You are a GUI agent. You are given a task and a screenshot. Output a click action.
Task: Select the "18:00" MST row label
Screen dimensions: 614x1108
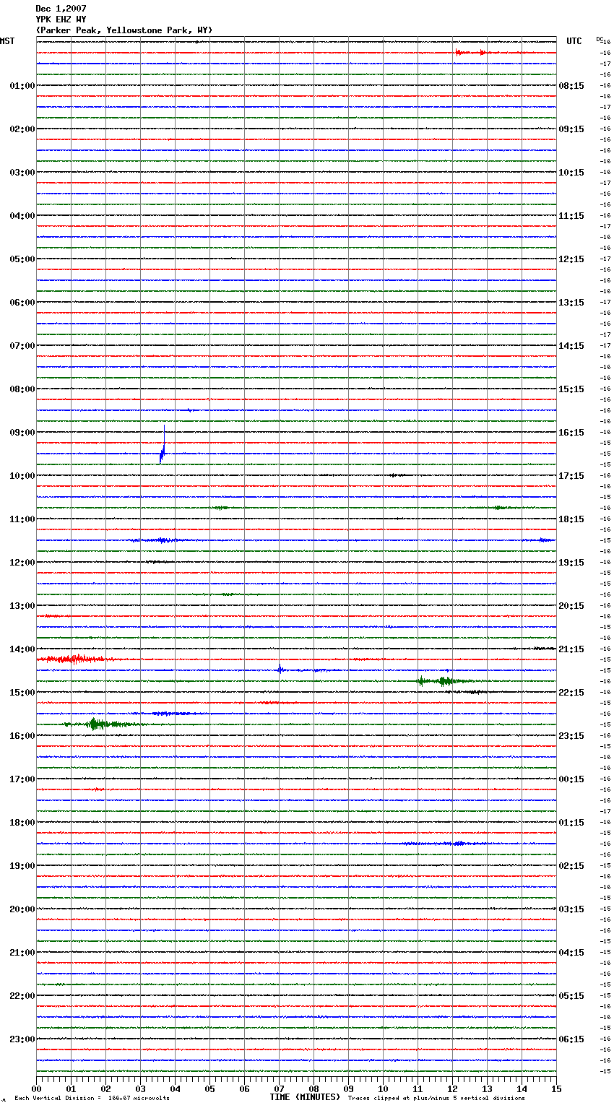(x=22, y=823)
